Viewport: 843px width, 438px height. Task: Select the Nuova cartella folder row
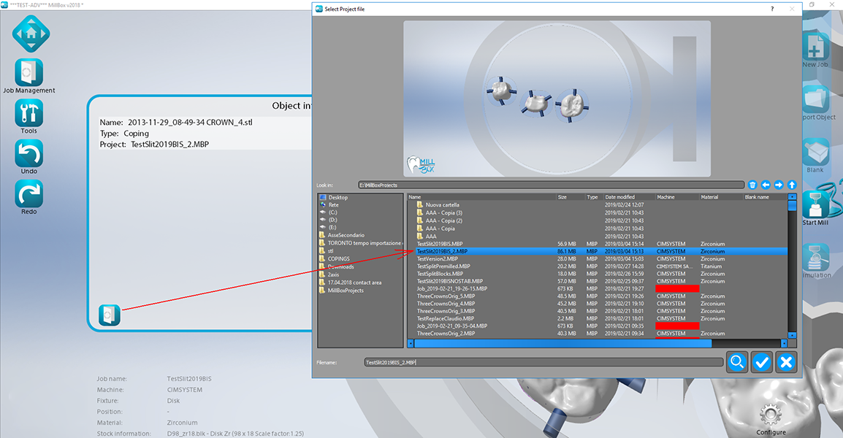click(x=597, y=204)
